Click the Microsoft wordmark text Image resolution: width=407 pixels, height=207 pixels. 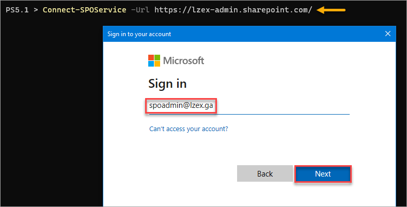(x=183, y=60)
